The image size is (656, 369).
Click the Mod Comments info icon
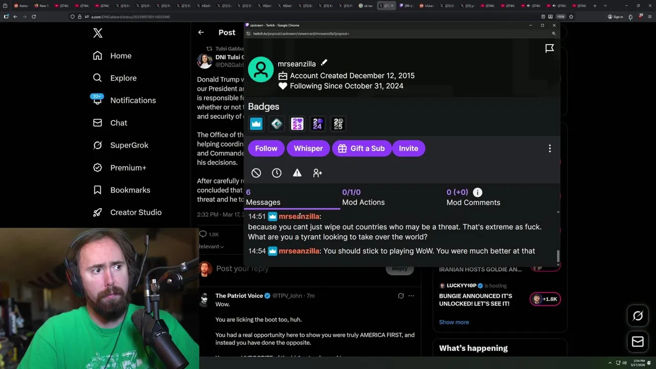(x=478, y=192)
